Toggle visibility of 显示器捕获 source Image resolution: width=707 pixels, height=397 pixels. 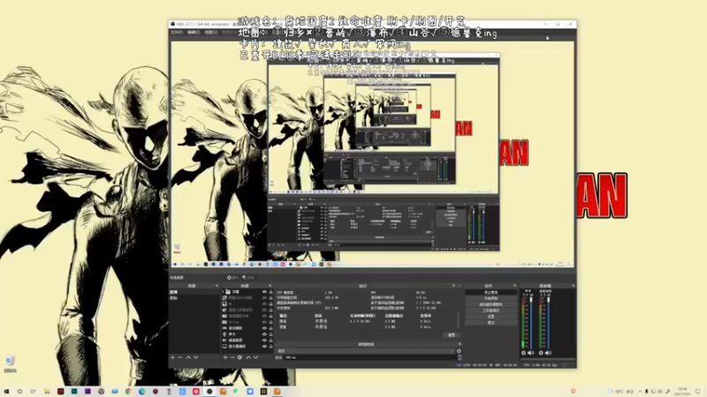pos(264,347)
